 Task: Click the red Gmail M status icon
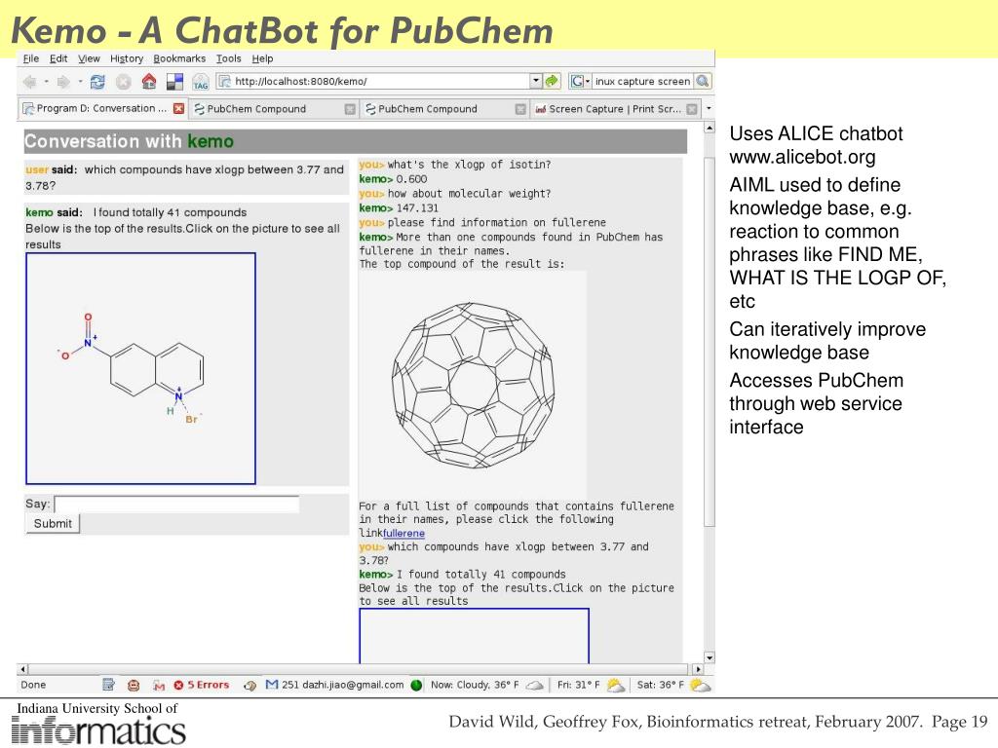159,685
